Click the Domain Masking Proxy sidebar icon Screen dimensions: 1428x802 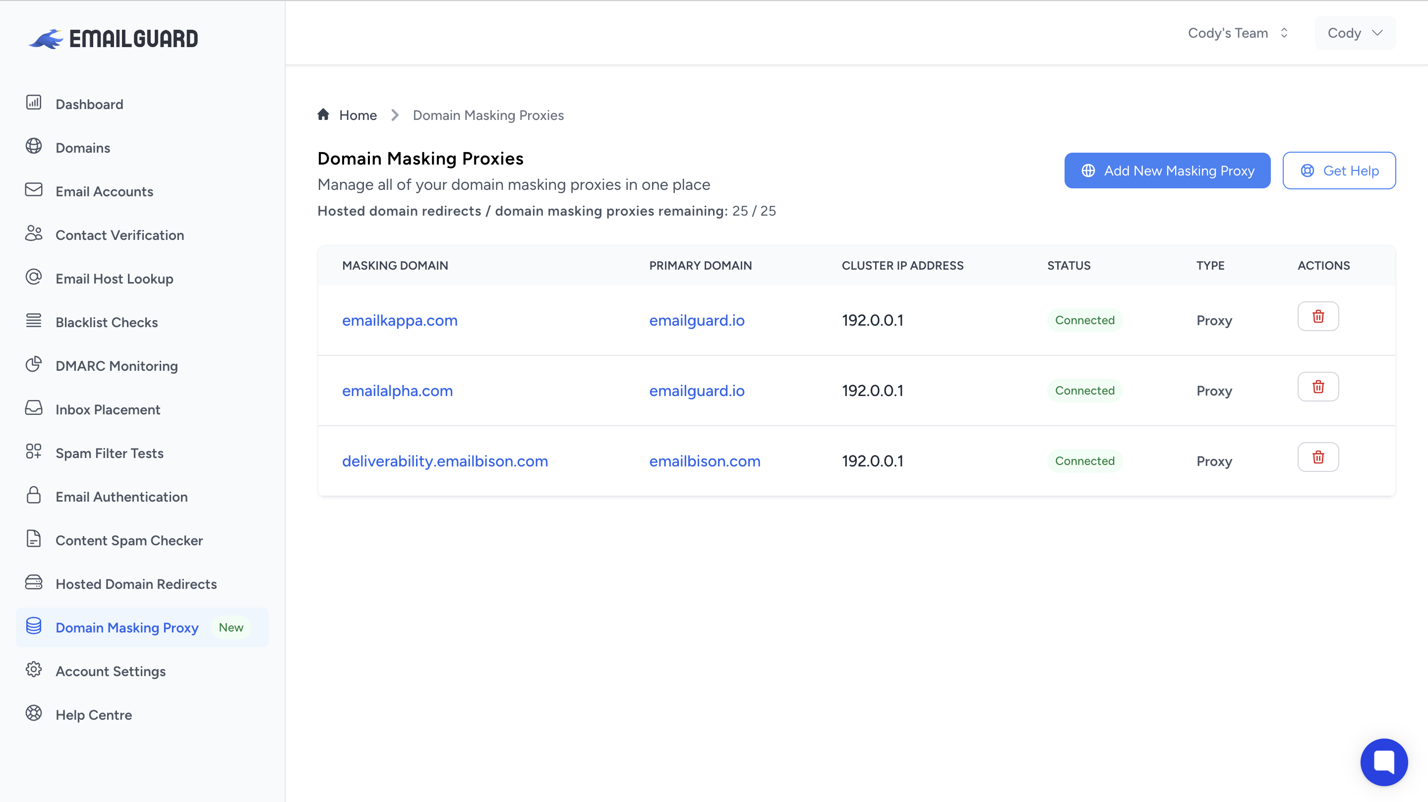pyautogui.click(x=33, y=628)
